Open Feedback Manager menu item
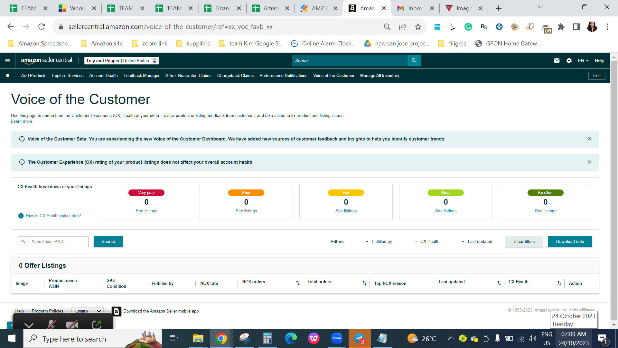The width and height of the screenshot is (618, 348). point(141,76)
